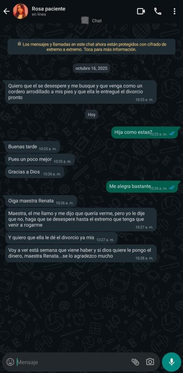Tap the green microphone voice message button
Image resolution: width=183 pixels, height=373 pixels.
(171, 362)
